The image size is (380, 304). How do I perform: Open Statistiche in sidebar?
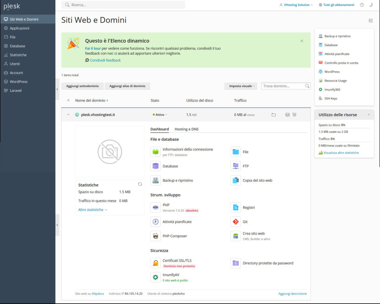click(28, 55)
